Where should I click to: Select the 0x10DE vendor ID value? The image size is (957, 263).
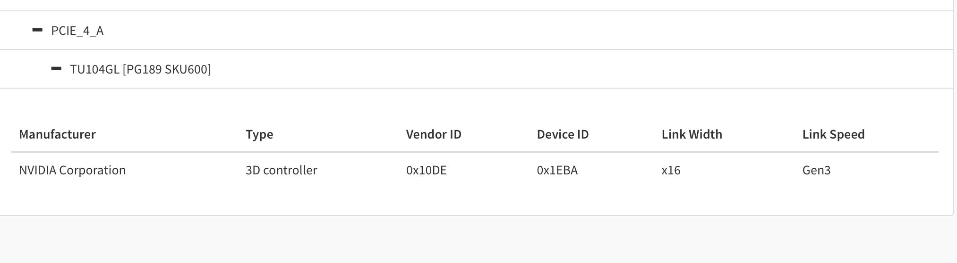(x=426, y=170)
